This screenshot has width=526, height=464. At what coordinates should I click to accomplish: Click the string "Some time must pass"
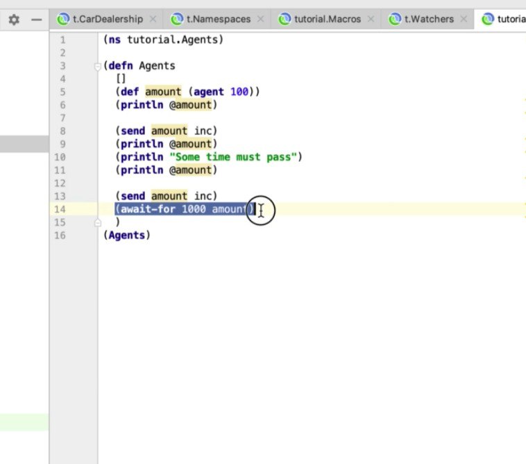click(x=233, y=157)
